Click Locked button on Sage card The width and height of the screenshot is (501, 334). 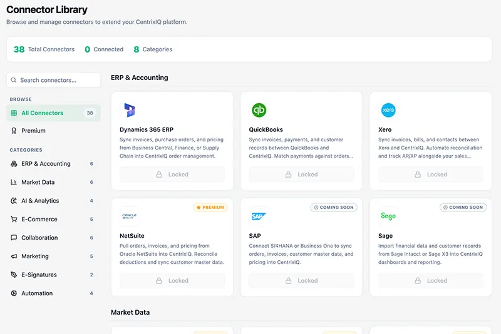pos(431,281)
